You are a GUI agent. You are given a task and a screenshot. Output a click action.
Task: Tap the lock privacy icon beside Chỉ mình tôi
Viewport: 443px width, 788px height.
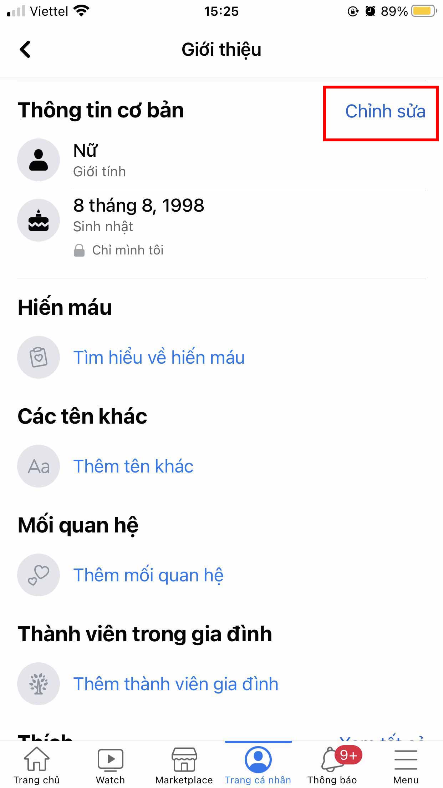point(79,249)
